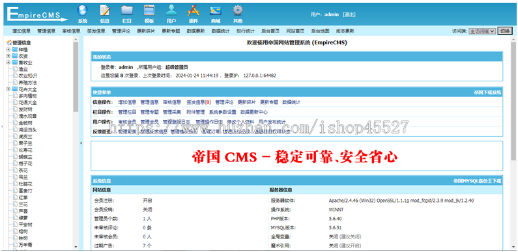
Task: Click the 多肉植物 tree item
Action: 28,96
